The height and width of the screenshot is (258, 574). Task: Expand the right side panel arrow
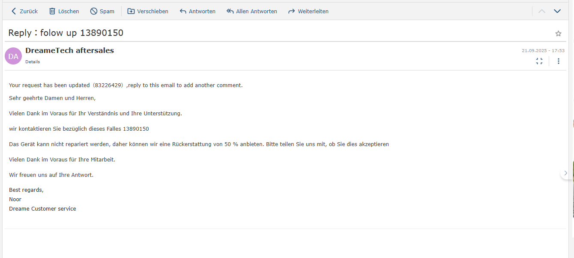(x=565, y=173)
